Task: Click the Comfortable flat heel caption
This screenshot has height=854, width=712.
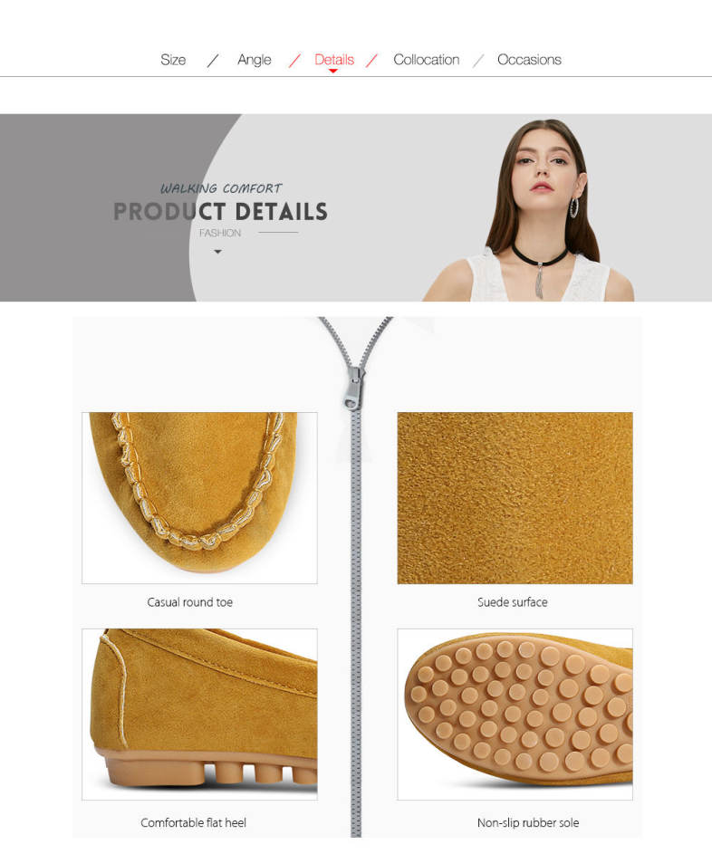Action: tap(193, 822)
